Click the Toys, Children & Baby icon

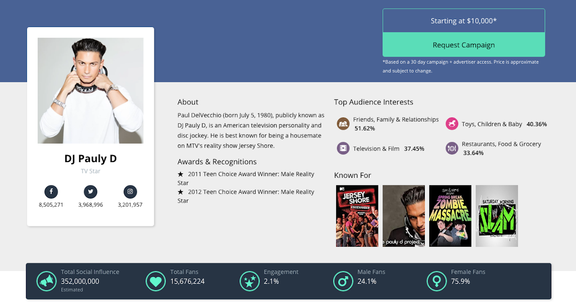click(x=452, y=123)
